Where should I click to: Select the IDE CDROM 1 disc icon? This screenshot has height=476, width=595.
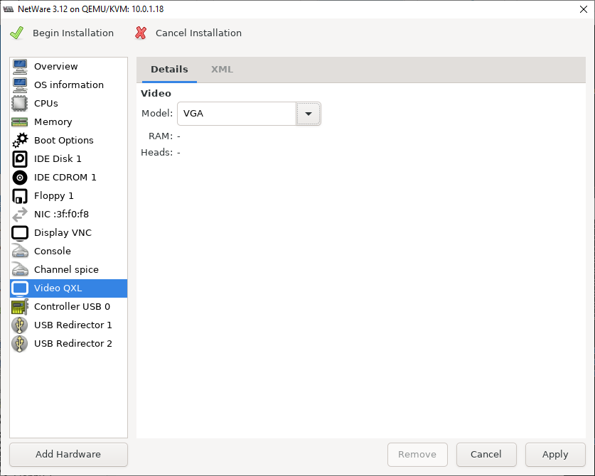(20, 178)
